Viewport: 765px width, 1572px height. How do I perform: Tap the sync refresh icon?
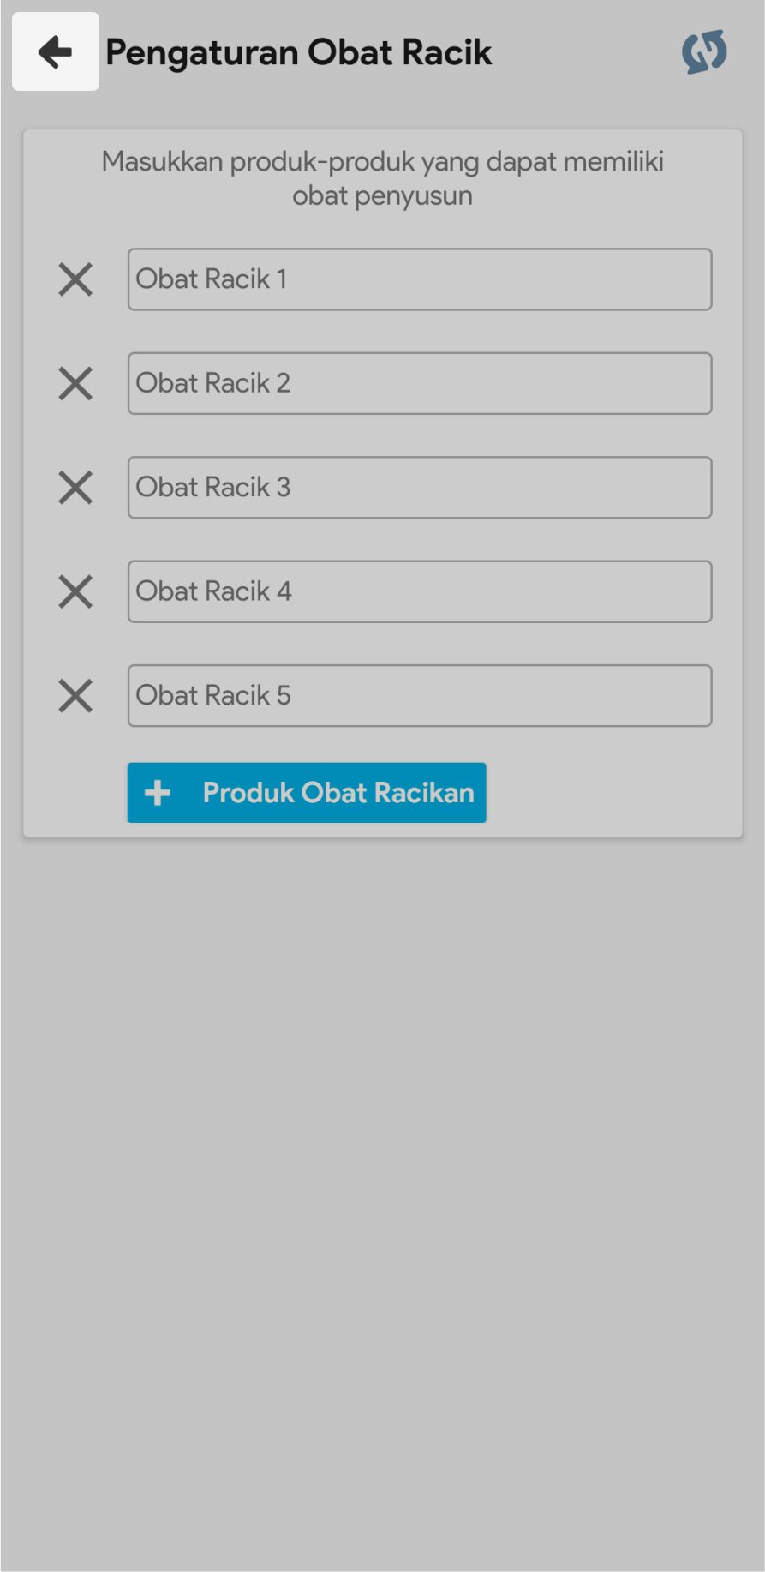pyautogui.click(x=704, y=51)
